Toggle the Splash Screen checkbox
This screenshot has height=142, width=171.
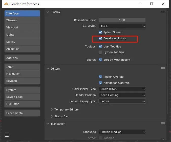(x=100, y=32)
